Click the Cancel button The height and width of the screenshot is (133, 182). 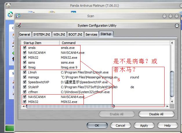click(x=120, y=125)
